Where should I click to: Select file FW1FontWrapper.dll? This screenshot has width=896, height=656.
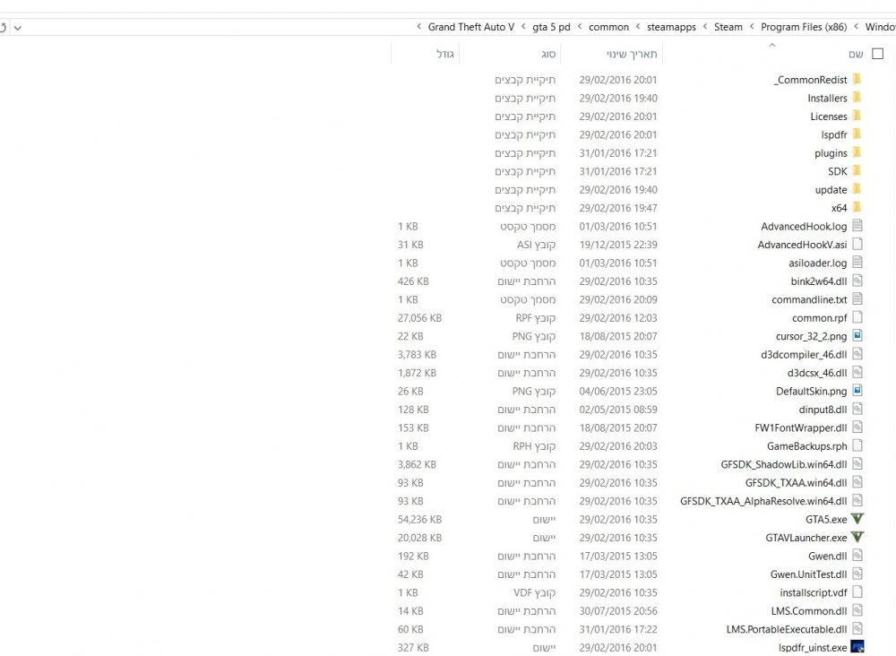point(800,427)
